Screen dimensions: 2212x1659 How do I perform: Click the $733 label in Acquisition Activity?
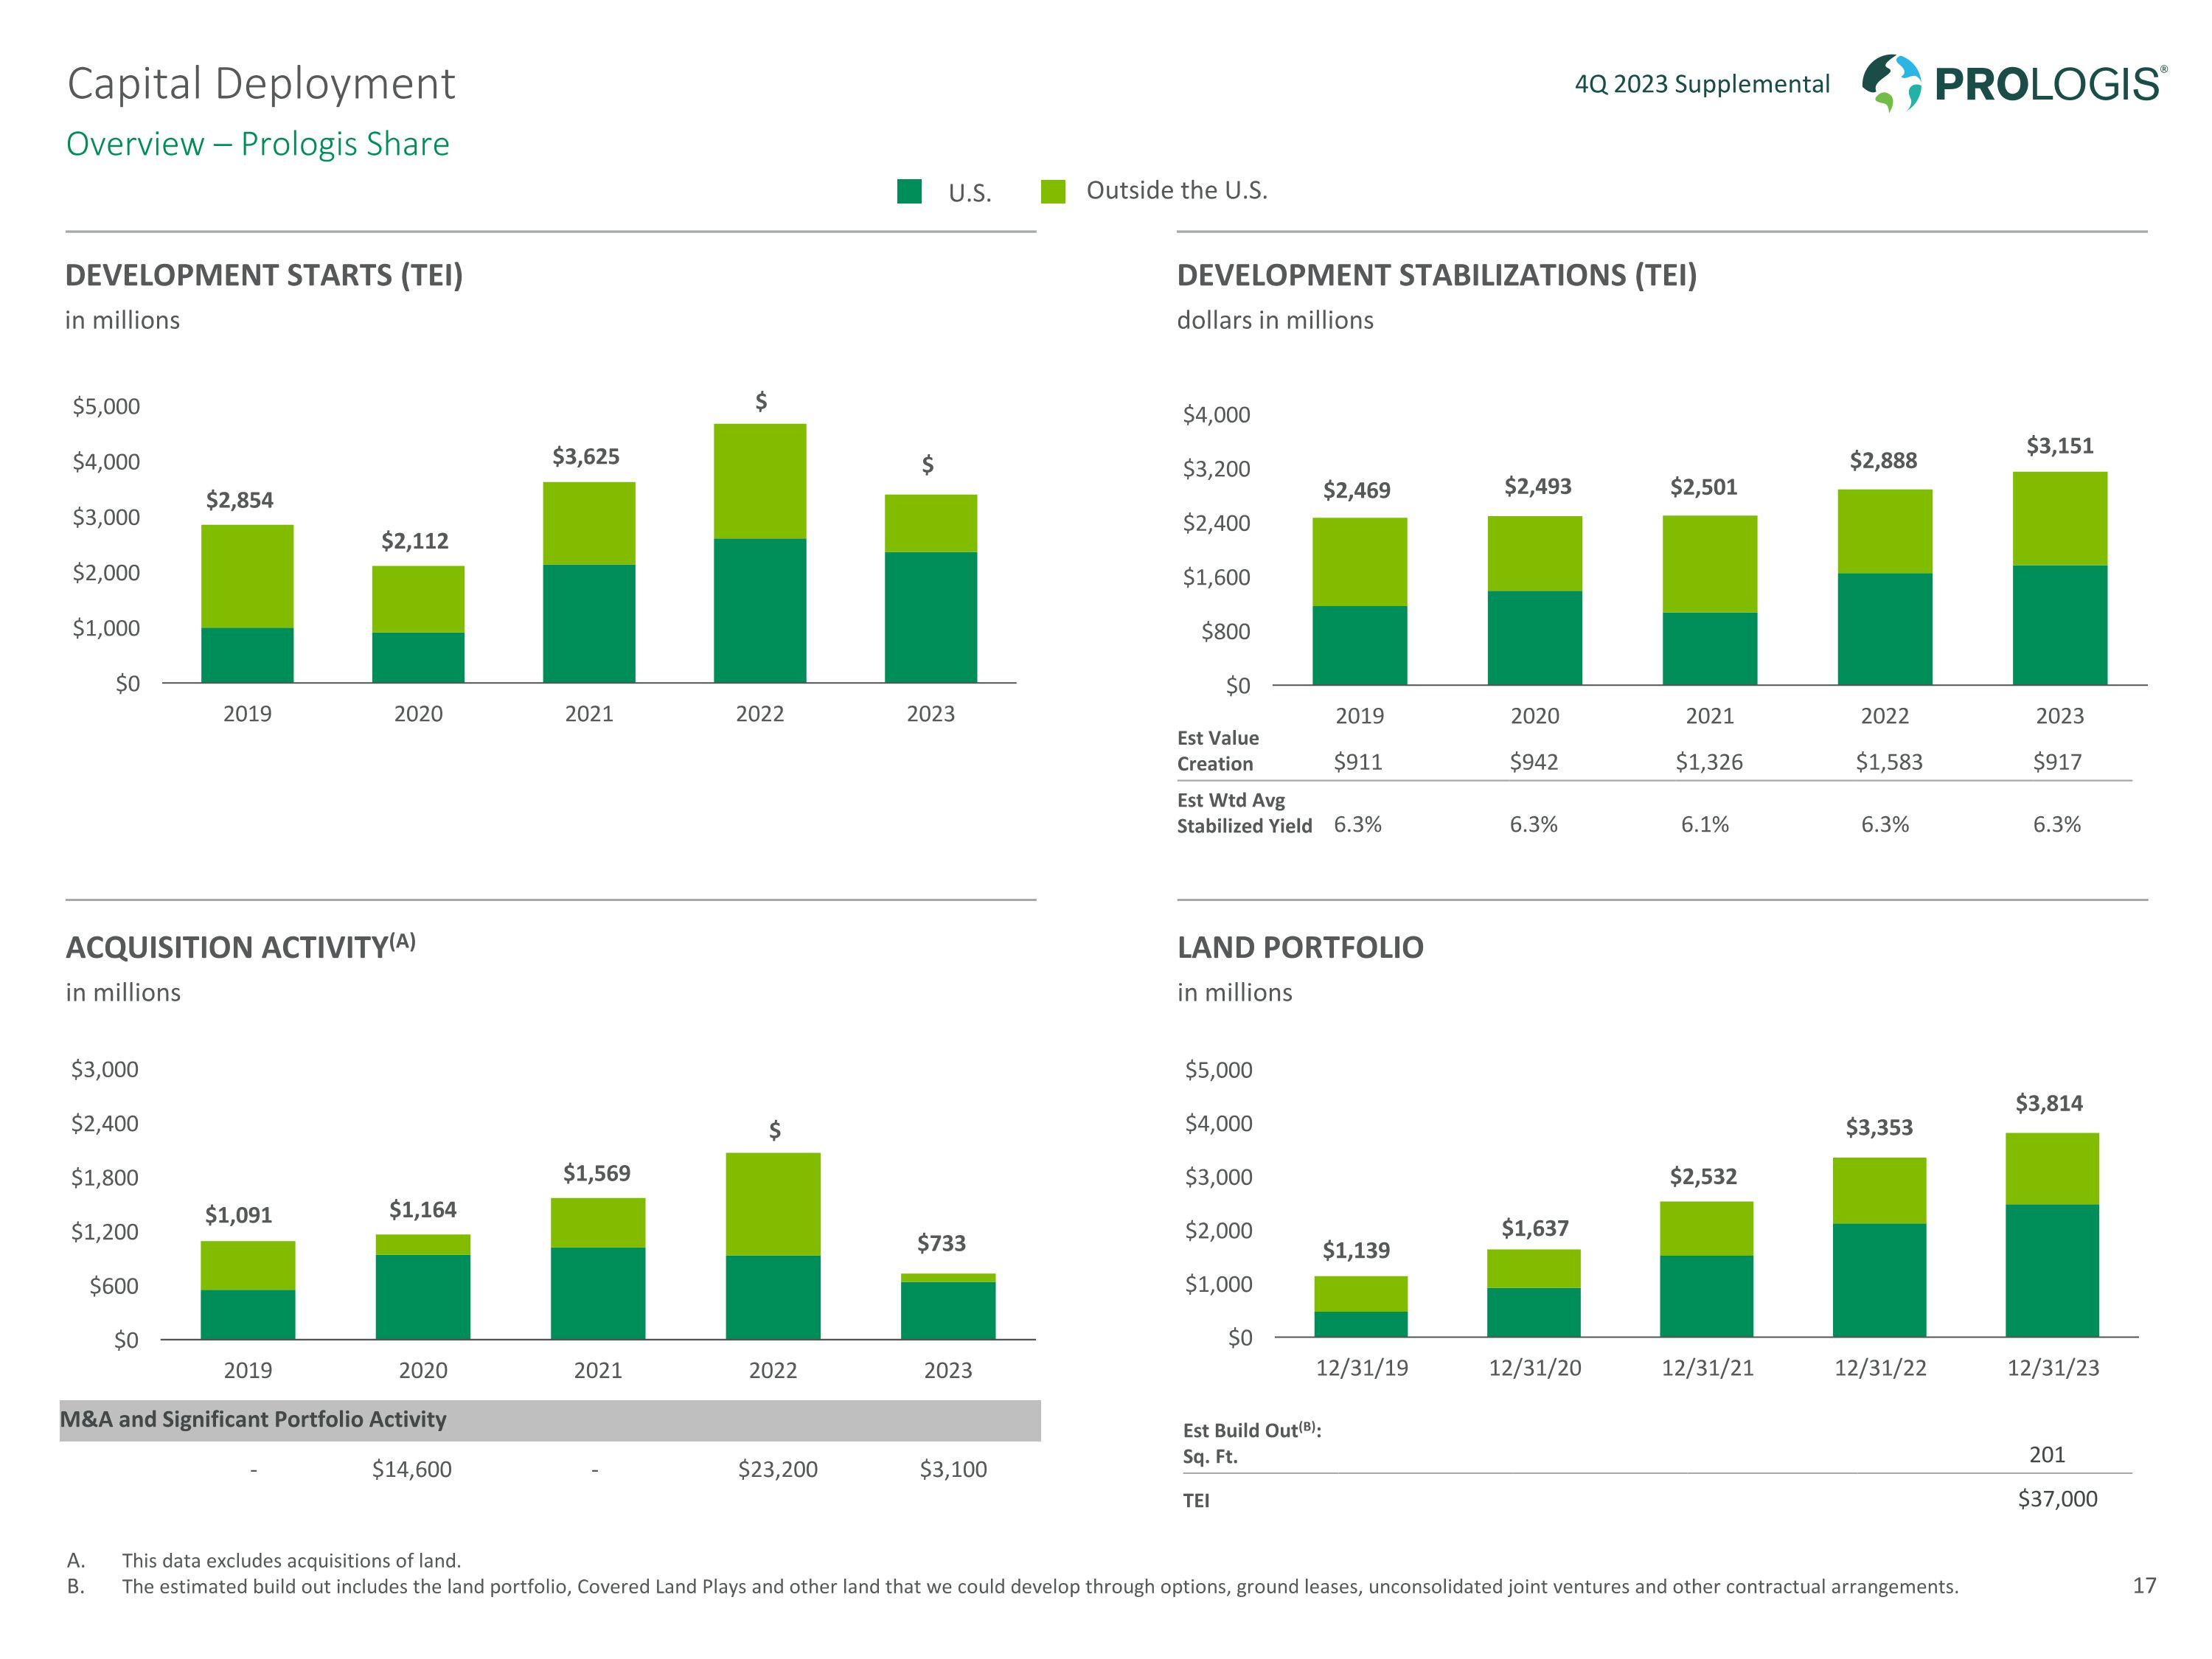941,1243
